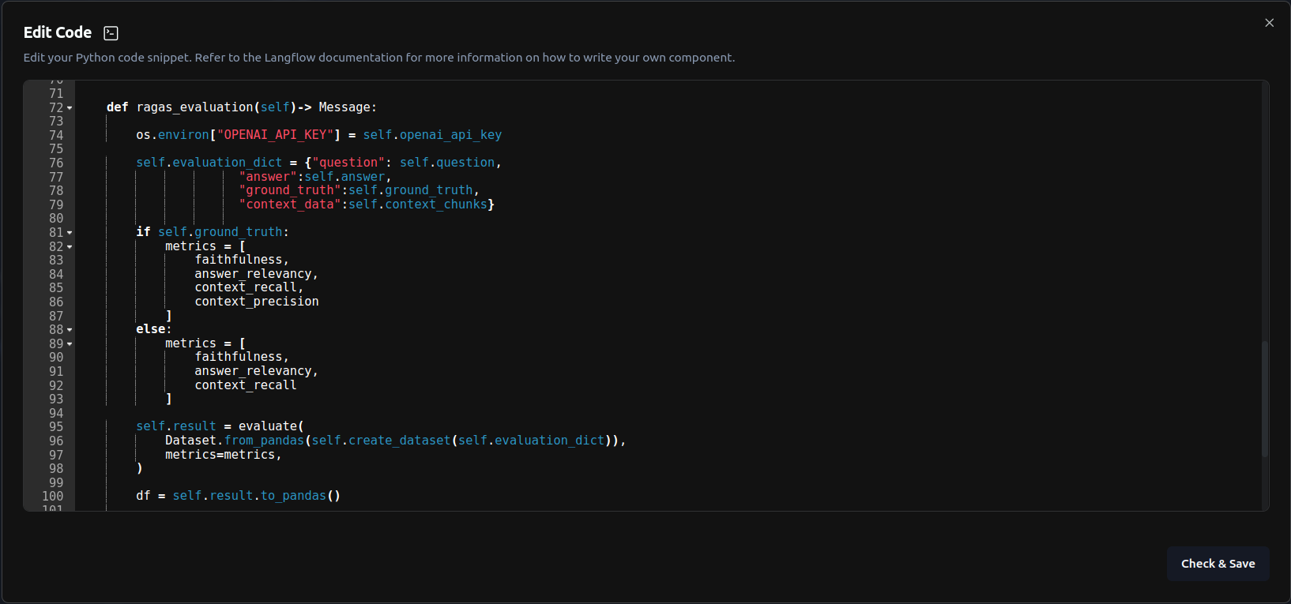Click line number 100 in the gutter
Viewport: 1291px width, 604px height.
(53, 497)
